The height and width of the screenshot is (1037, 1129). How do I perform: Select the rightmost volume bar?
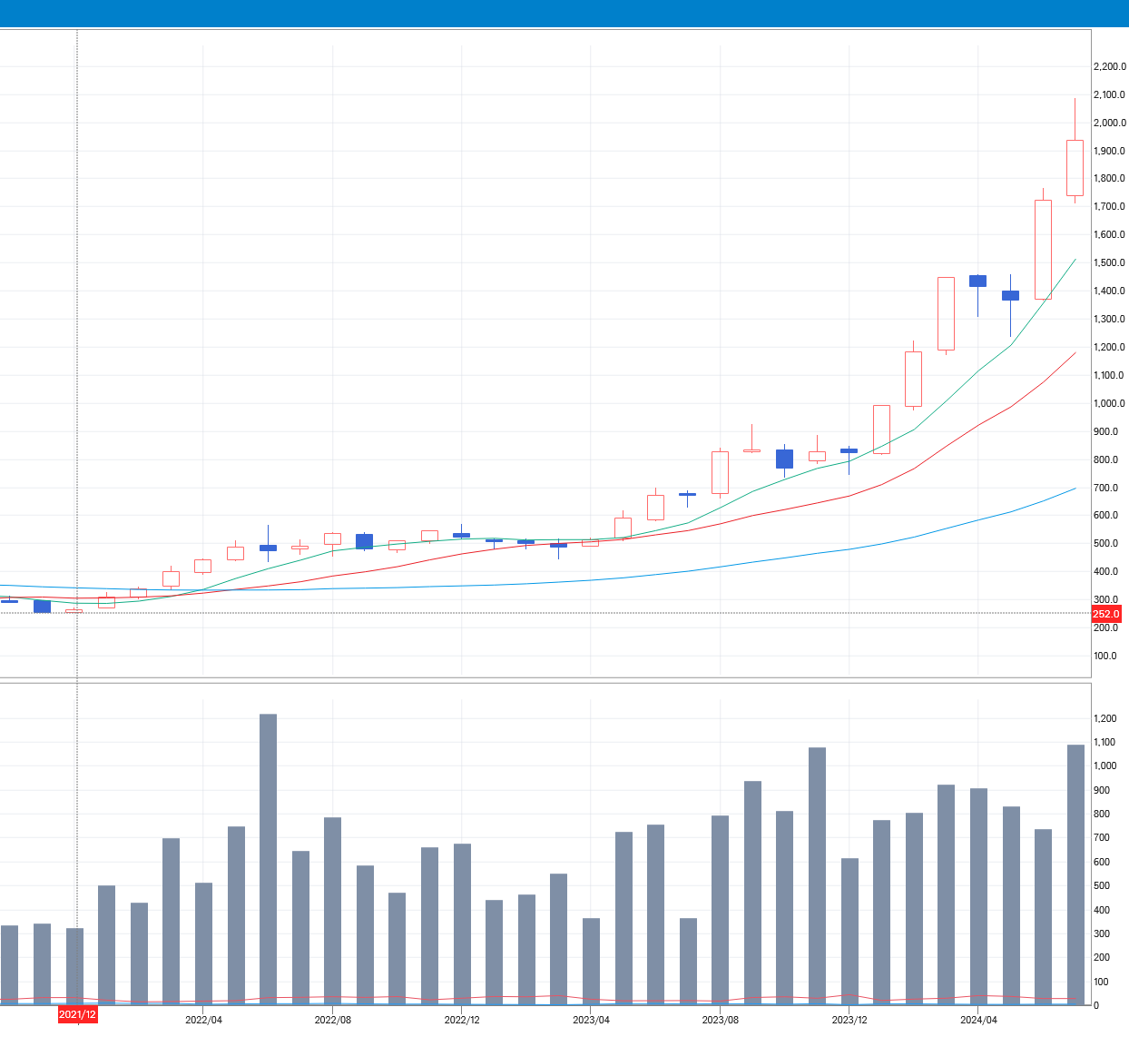point(1075,874)
